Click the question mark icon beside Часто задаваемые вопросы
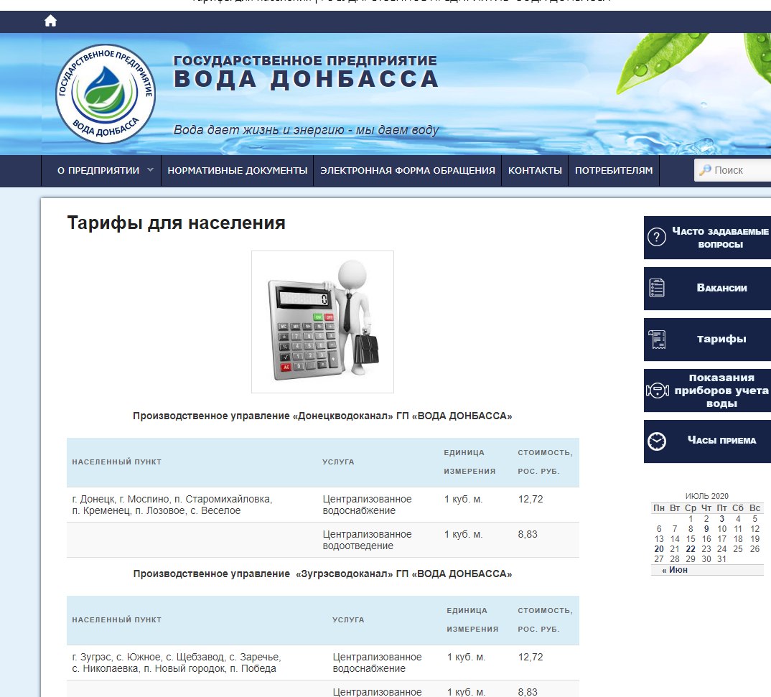The width and height of the screenshot is (771, 697). [656, 238]
